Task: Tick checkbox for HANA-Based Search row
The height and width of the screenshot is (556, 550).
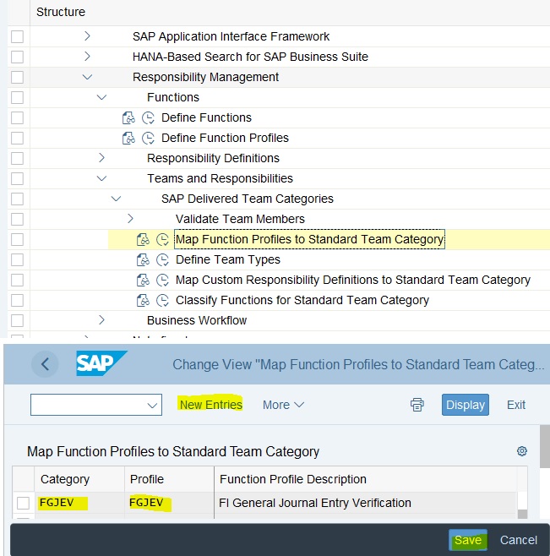Action: coord(18,57)
